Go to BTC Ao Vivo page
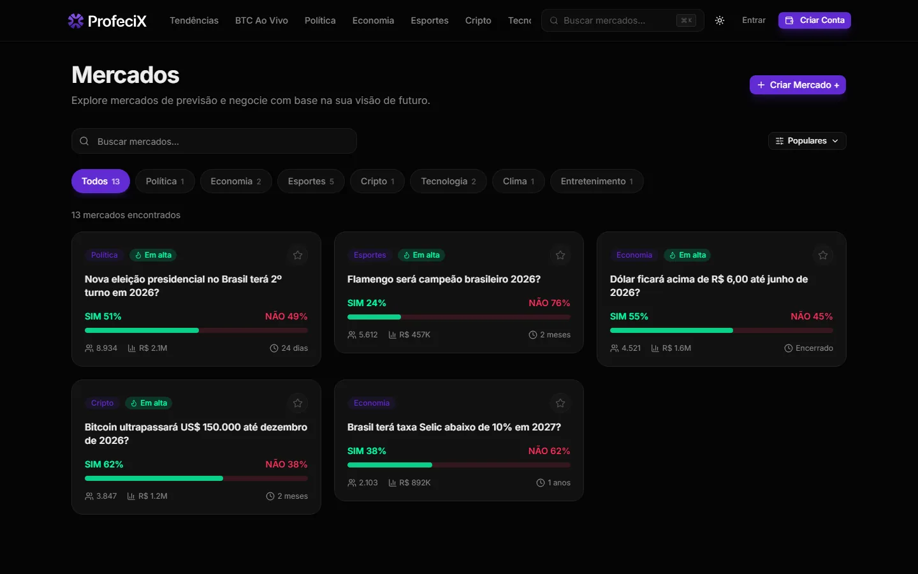This screenshot has height=574, width=918. (x=261, y=20)
